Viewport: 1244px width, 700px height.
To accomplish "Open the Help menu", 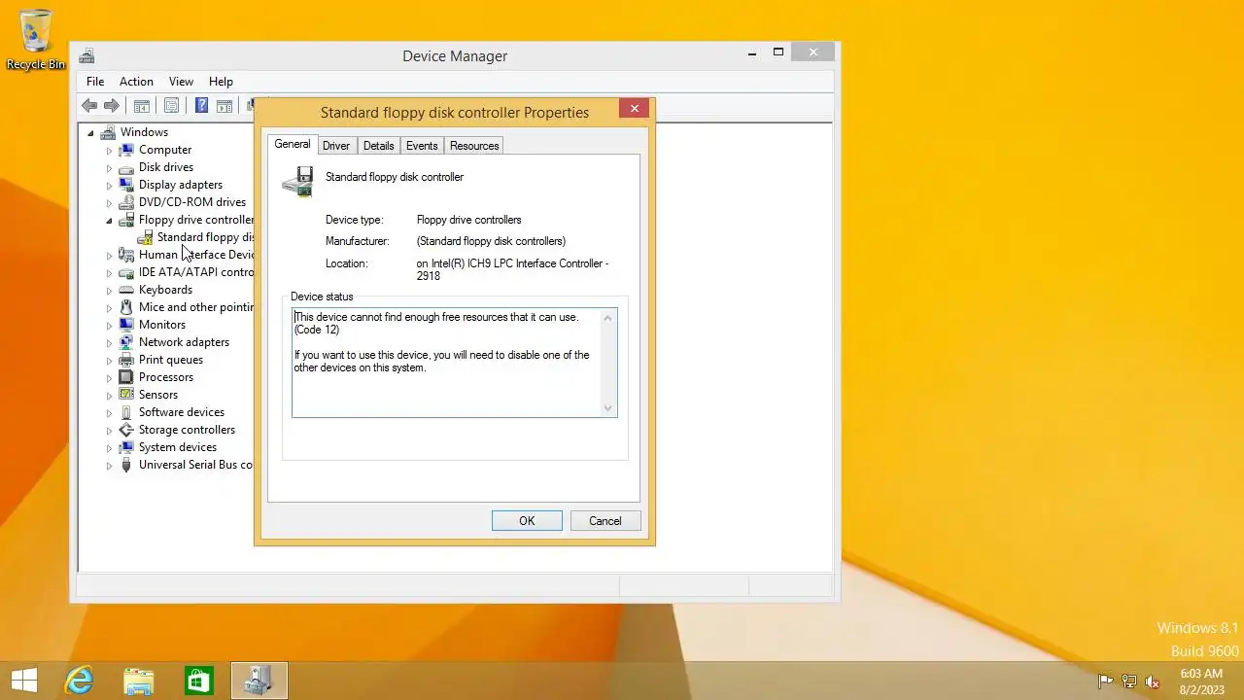I will [x=221, y=82].
